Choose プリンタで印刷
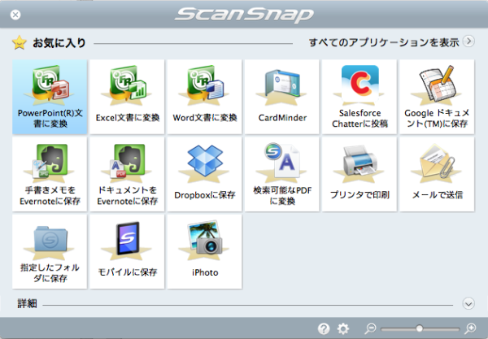Image resolution: width=488 pixels, height=339 pixels. pos(359,174)
